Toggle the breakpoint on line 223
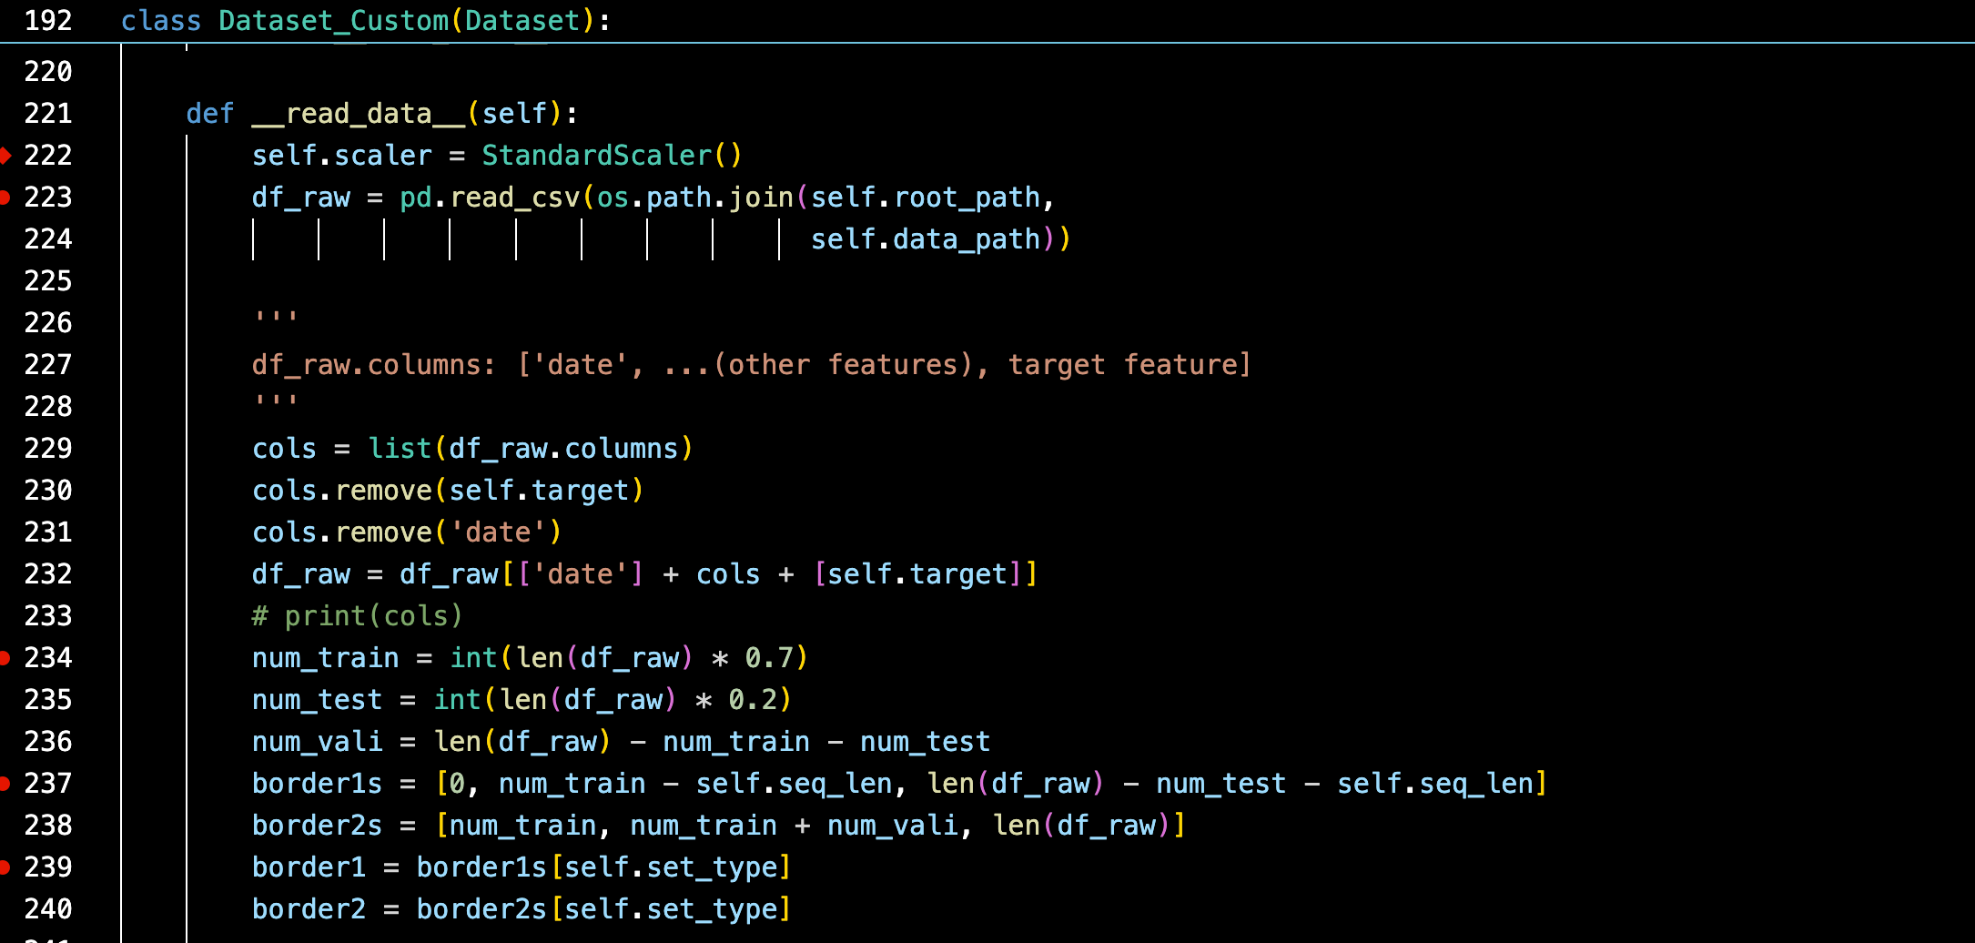 tap(5, 198)
